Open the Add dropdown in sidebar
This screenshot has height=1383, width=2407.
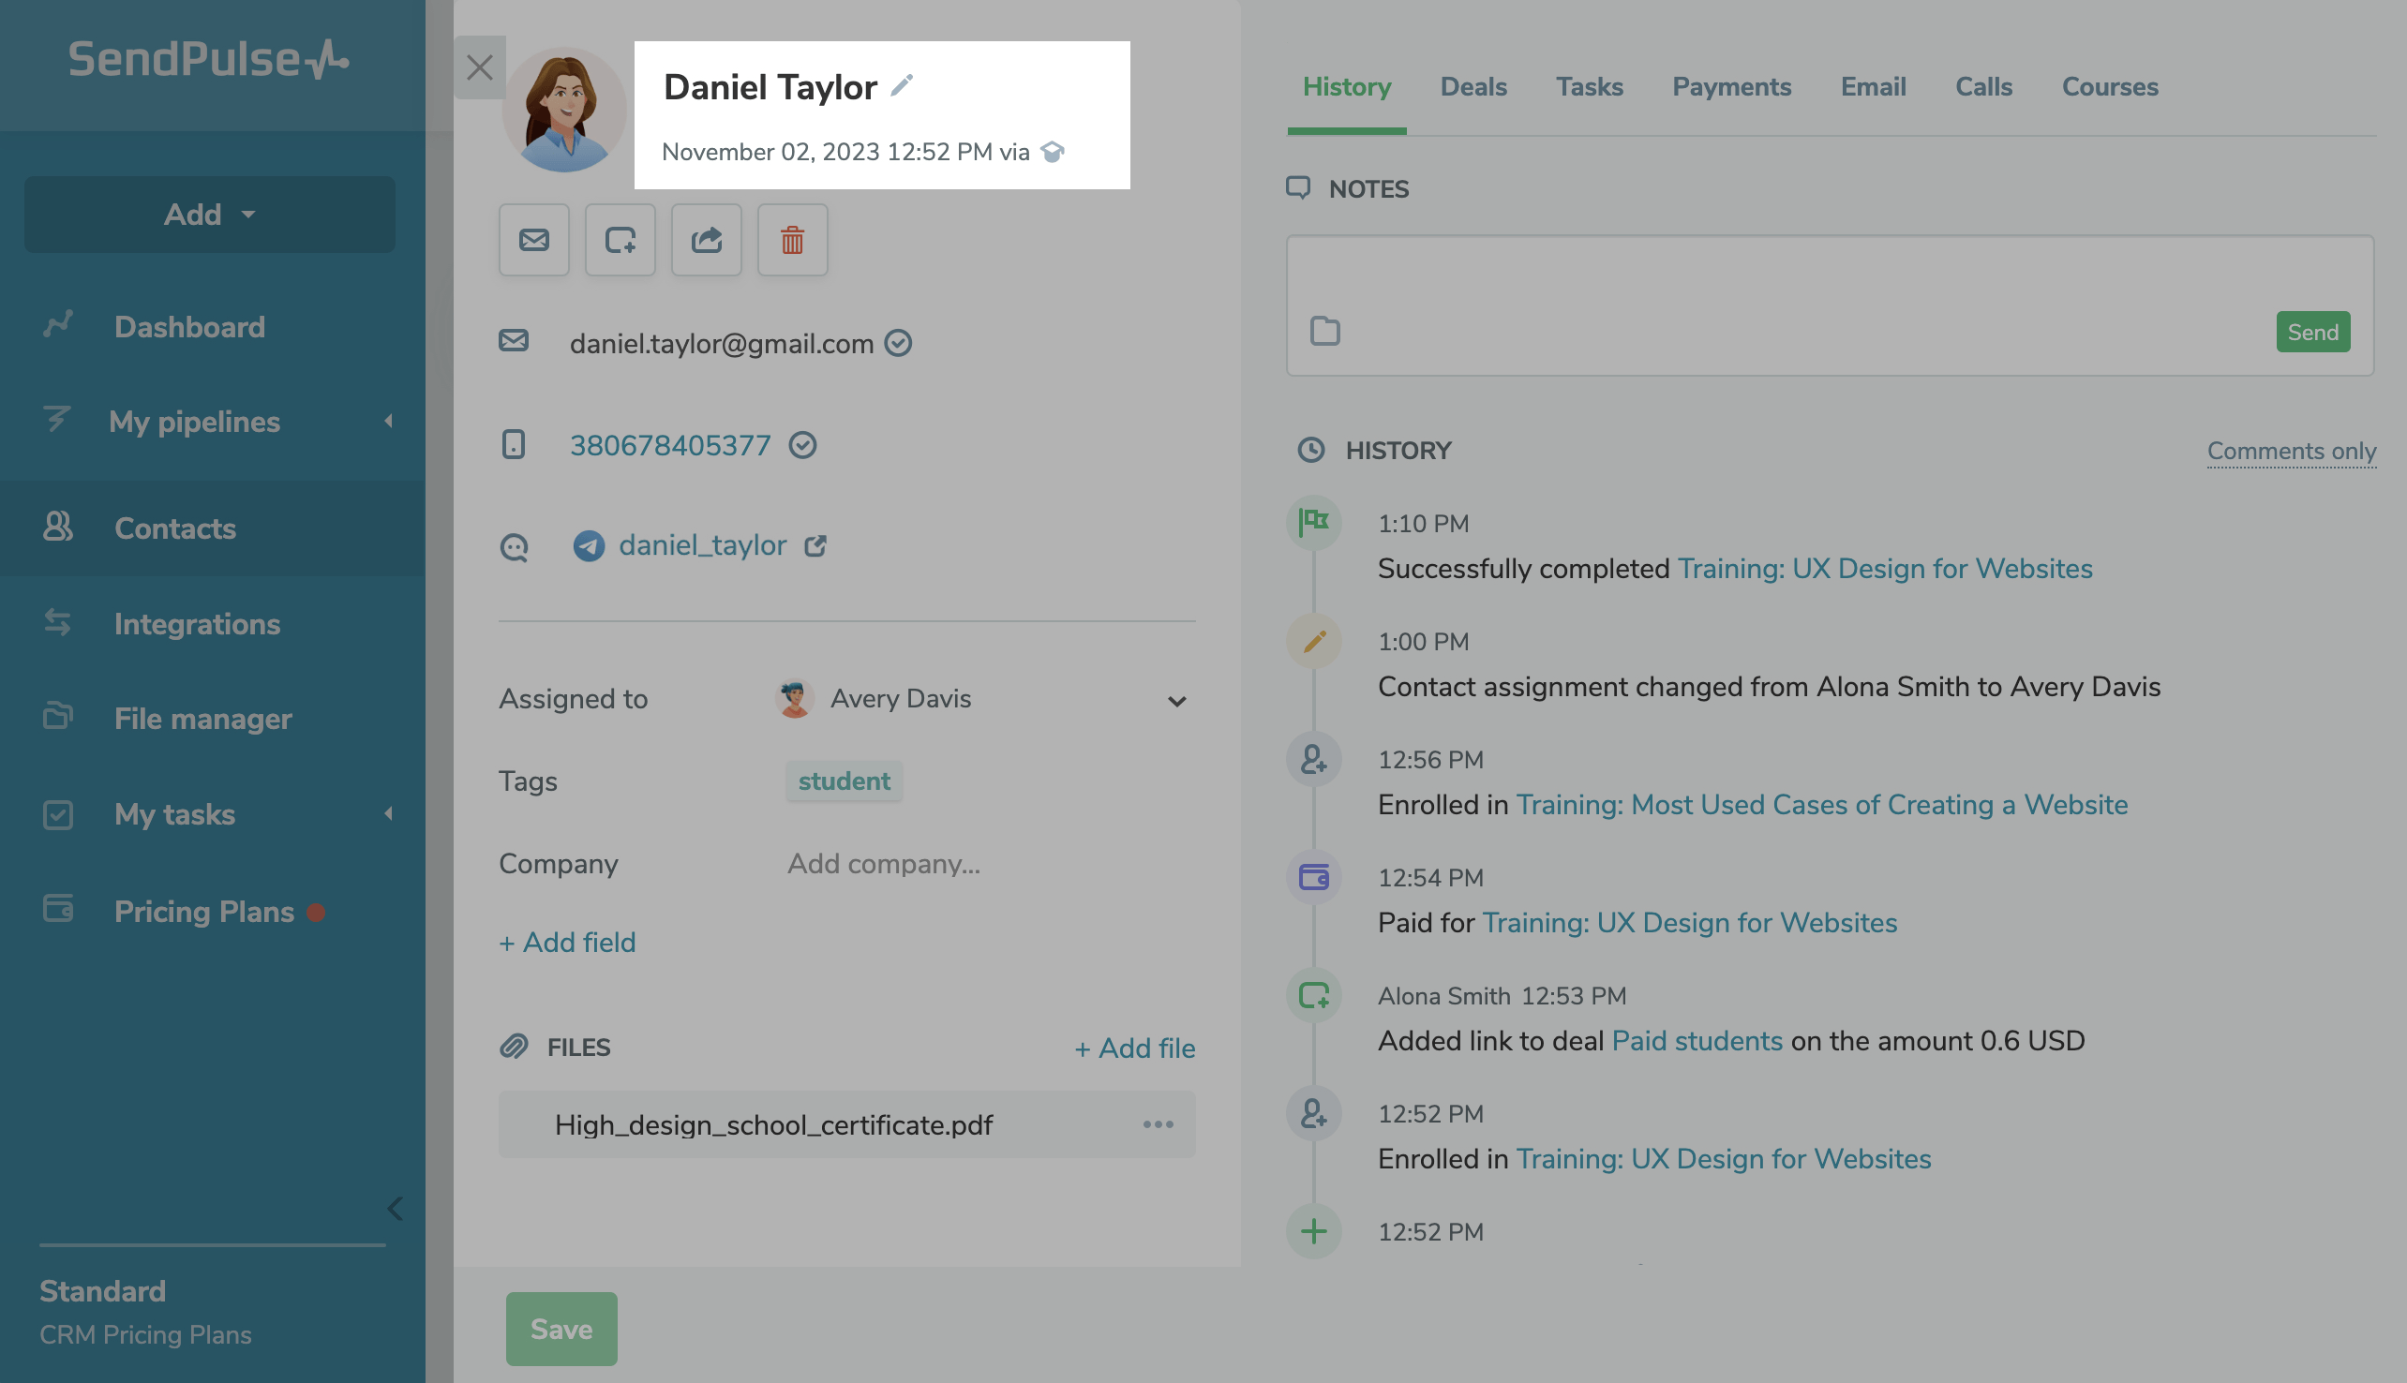pyautogui.click(x=209, y=215)
